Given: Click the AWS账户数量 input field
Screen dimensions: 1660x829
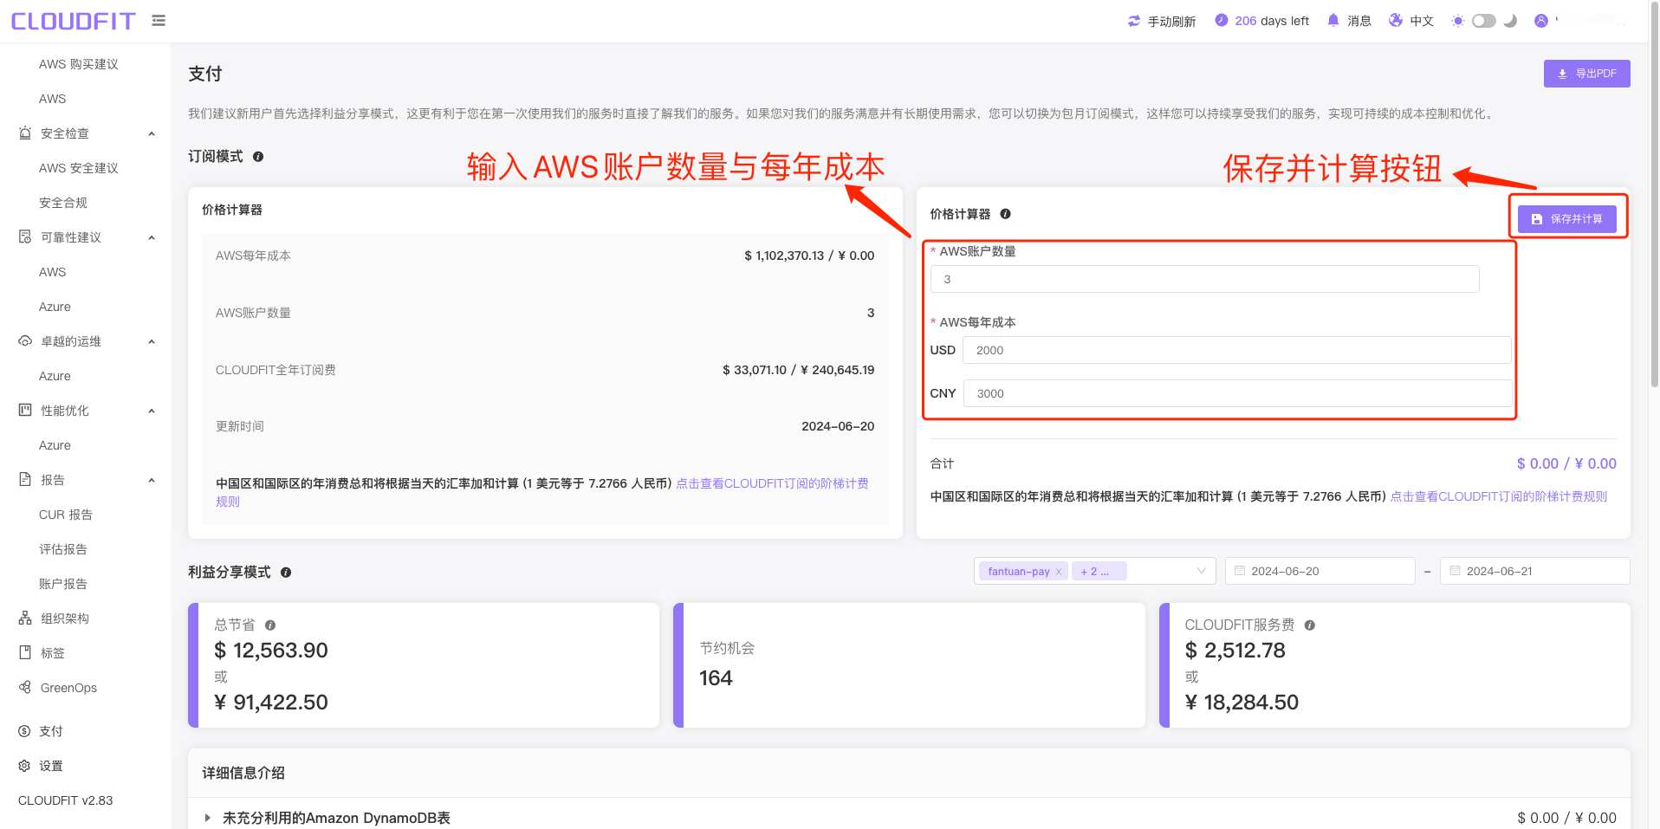Looking at the screenshot, I should pyautogui.click(x=1204, y=279).
